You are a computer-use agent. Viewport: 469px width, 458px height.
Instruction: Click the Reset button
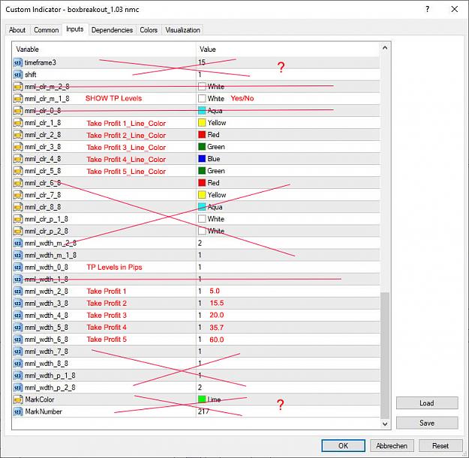point(440,446)
